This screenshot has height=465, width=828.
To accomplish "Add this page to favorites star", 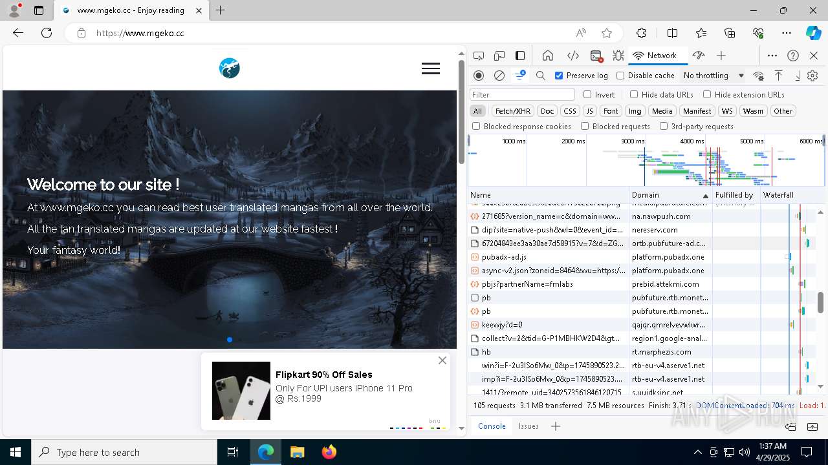I will tap(607, 33).
